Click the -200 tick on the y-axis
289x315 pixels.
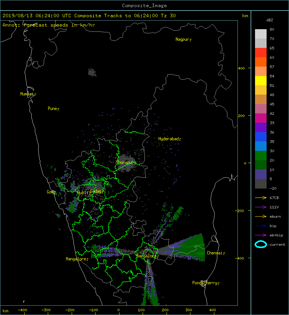(x=240, y=211)
